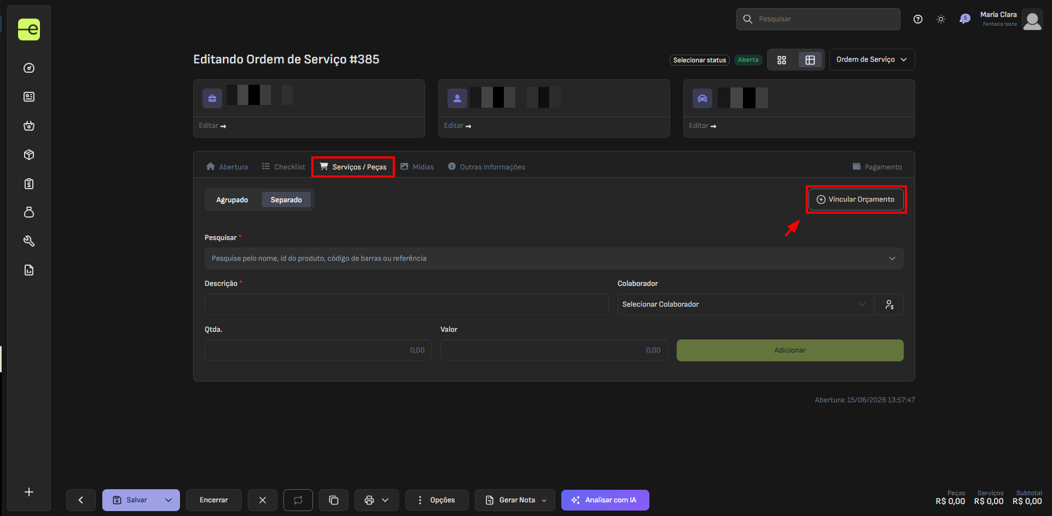Open the help question mark icon
This screenshot has height=516, width=1052.
pos(918,19)
